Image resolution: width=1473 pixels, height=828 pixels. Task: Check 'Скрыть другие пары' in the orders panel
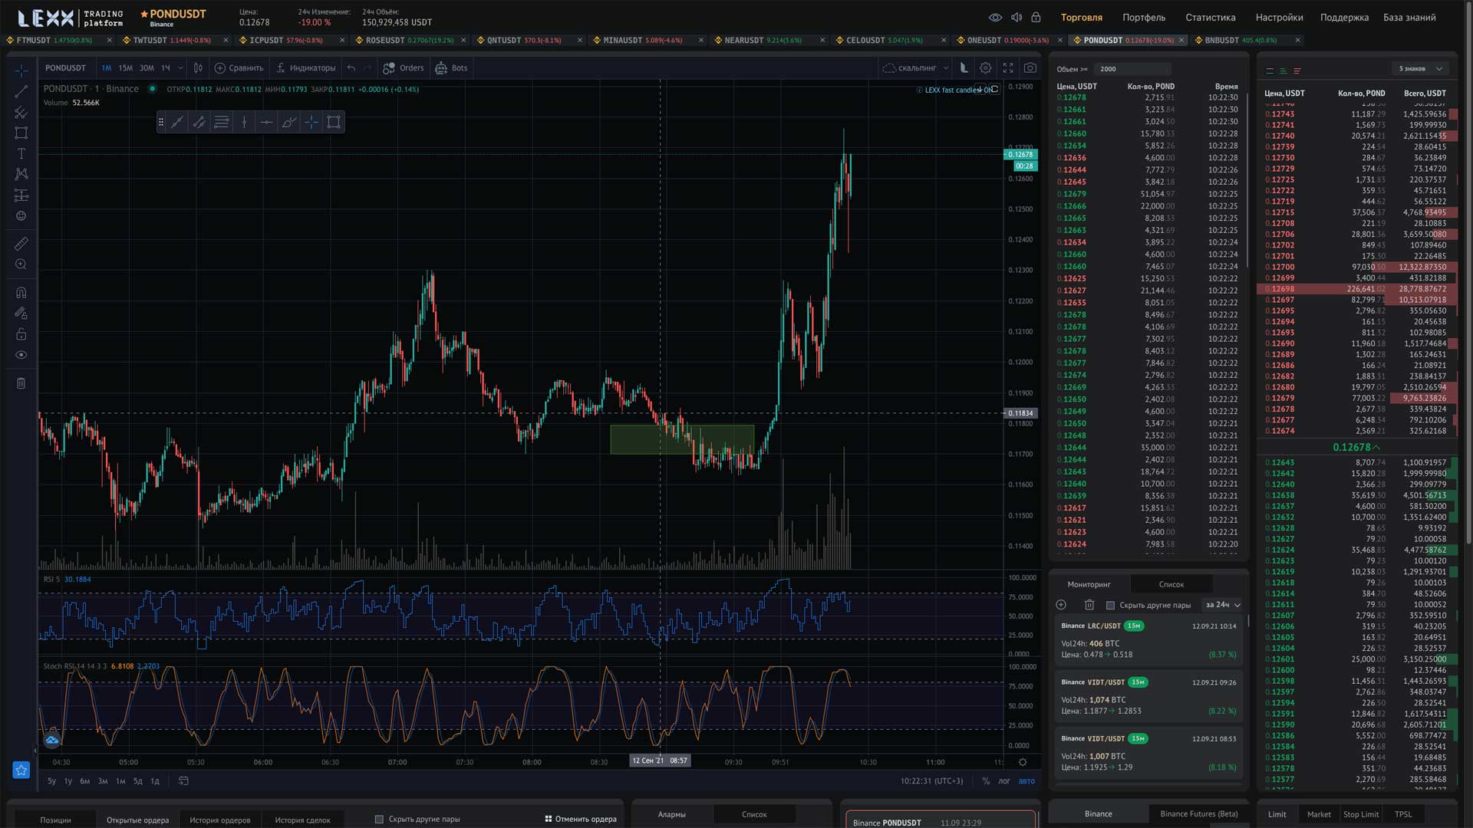click(379, 820)
